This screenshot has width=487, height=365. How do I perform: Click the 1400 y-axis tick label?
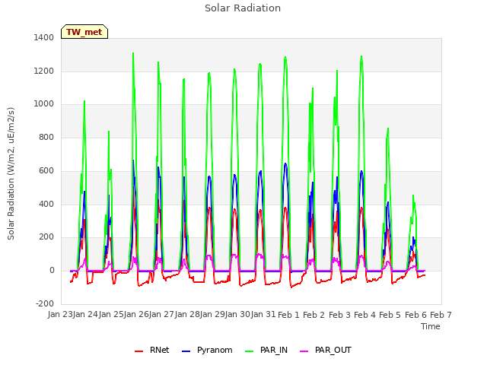point(44,37)
